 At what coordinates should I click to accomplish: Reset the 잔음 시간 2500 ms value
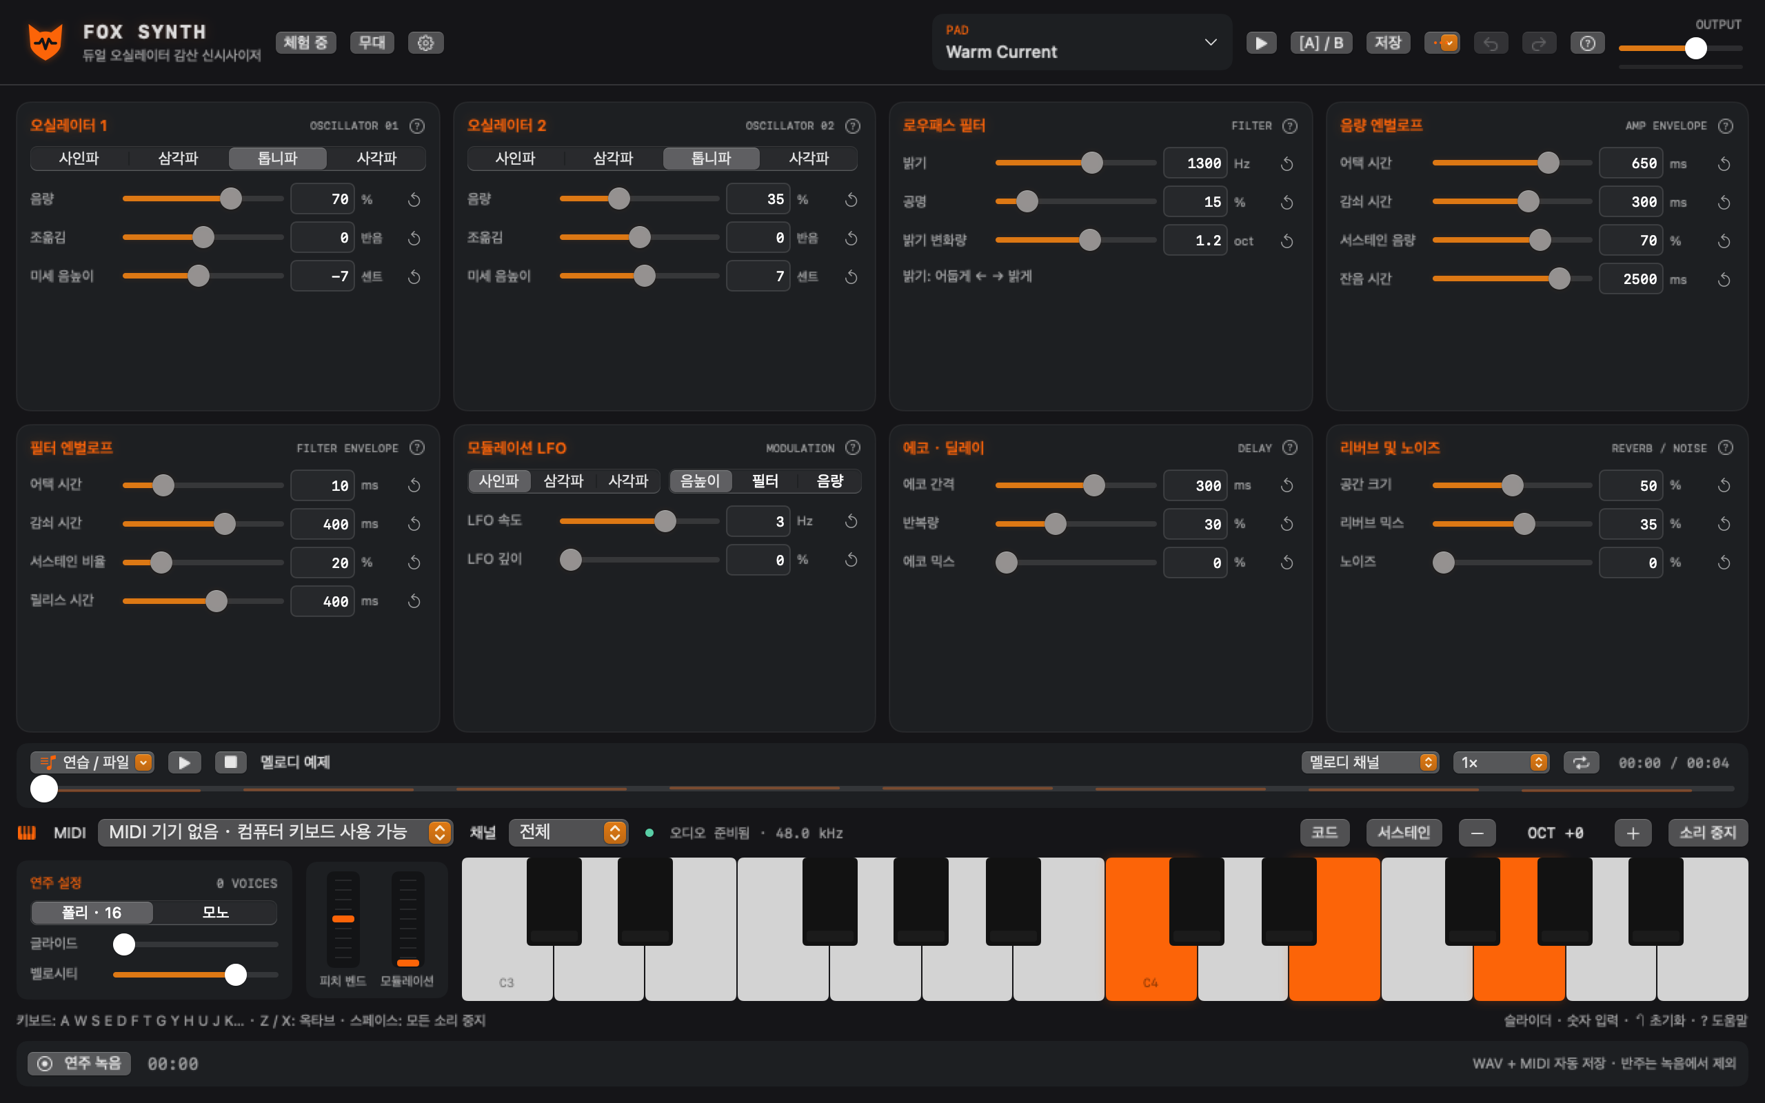[x=1724, y=279]
